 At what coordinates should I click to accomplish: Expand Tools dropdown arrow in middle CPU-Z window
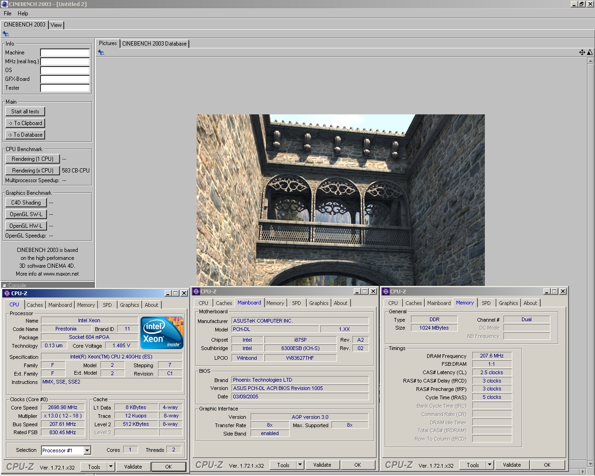point(300,465)
